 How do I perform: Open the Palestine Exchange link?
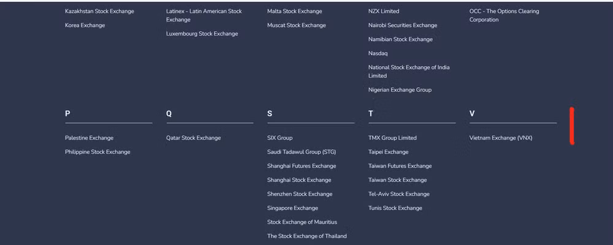(x=89, y=138)
